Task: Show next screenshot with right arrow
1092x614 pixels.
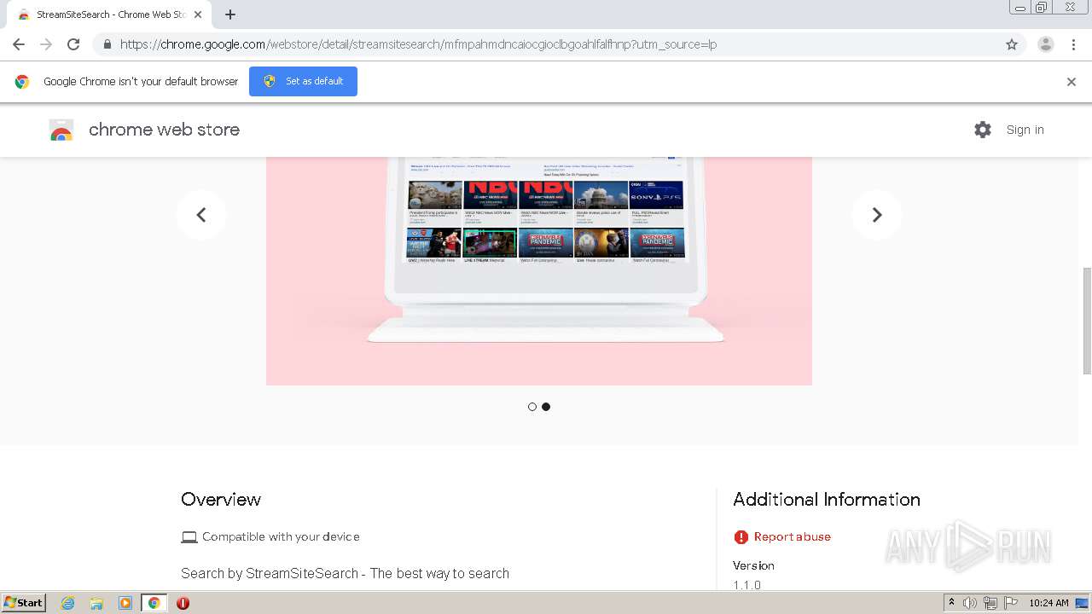Action: (877, 215)
